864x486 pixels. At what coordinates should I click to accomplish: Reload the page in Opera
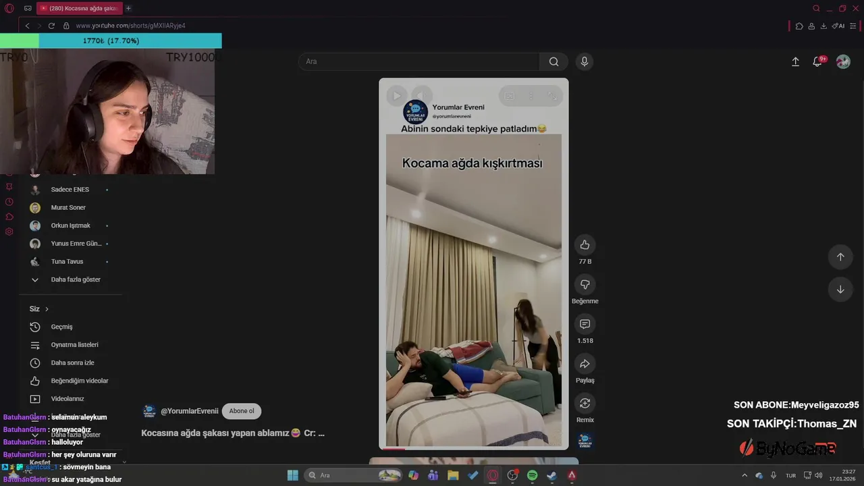[x=51, y=26]
